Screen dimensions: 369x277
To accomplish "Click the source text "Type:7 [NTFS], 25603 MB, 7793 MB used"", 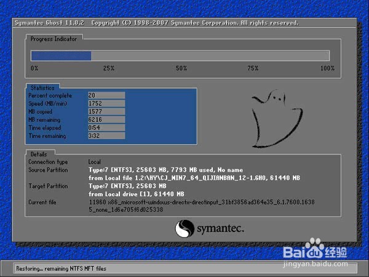I will point(151,170).
